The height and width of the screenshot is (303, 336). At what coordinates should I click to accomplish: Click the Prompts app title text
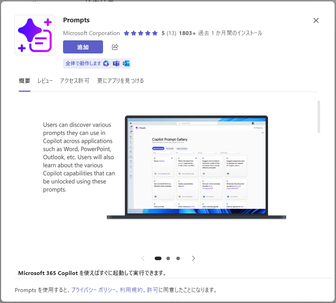pos(76,20)
